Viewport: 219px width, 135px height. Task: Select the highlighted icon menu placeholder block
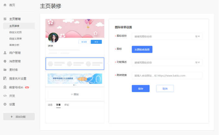(75, 64)
